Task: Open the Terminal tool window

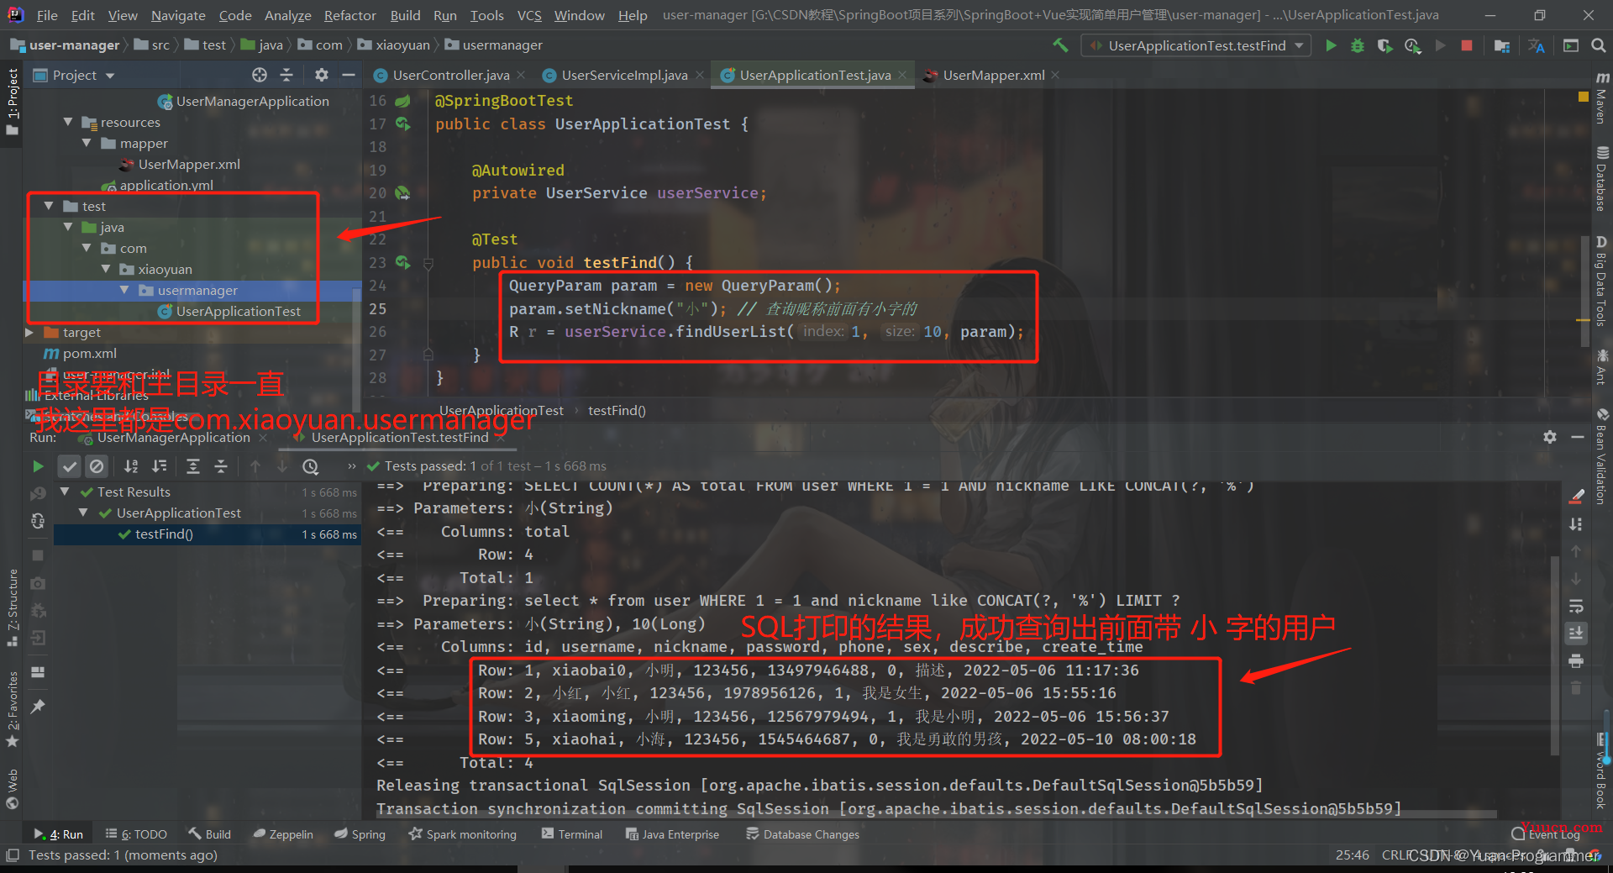Action: click(x=572, y=834)
